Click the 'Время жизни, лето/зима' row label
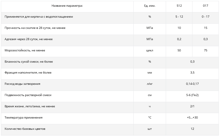This screenshot has height=138, width=221. (30, 106)
